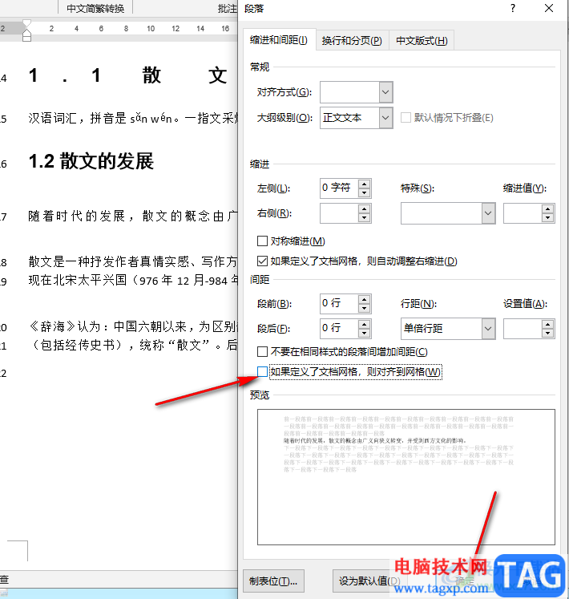Click the paragraph starting 随着时代的发展
The image size is (569, 599).
point(133,217)
